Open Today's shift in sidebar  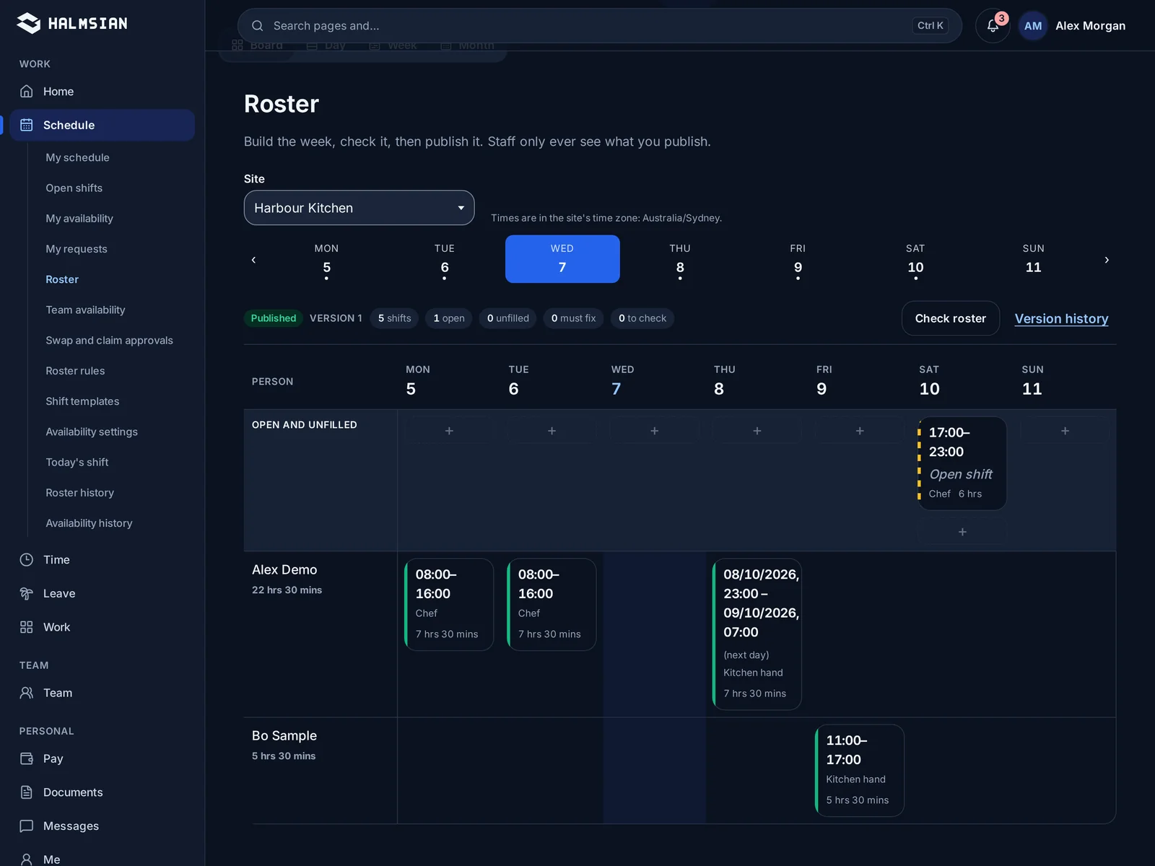click(77, 463)
